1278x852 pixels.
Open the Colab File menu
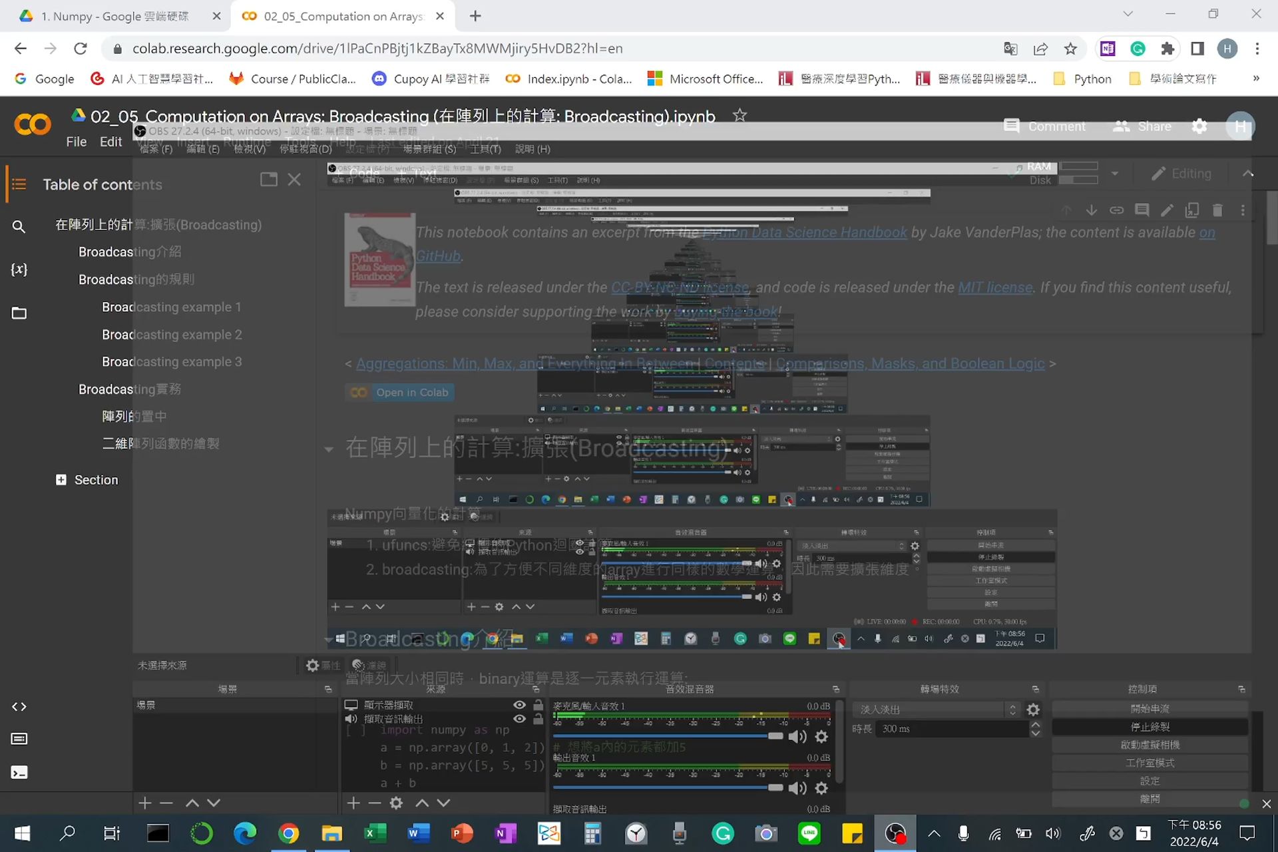tap(76, 142)
